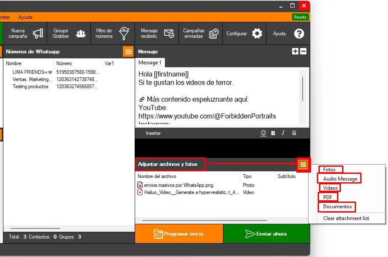Image resolution: width=388 pixels, height=257 pixels.
Task: Toggle bold text formatting
Action: 273,133
